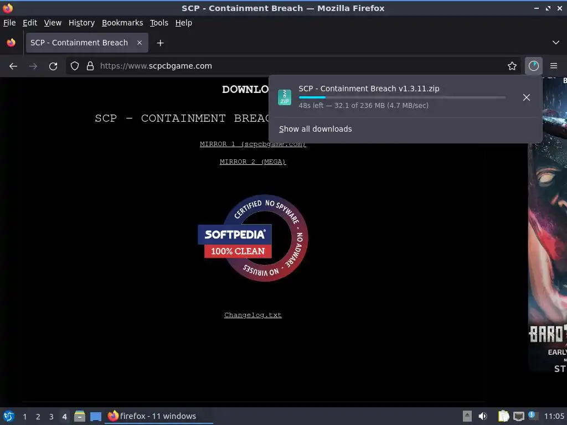Open the tracking protection shield icon

click(x=75, y=66)
